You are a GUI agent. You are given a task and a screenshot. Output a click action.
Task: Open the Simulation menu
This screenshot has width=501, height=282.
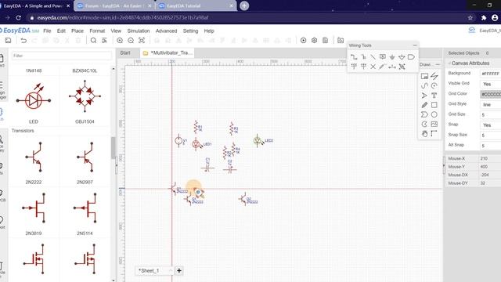[x=139, y=31]
